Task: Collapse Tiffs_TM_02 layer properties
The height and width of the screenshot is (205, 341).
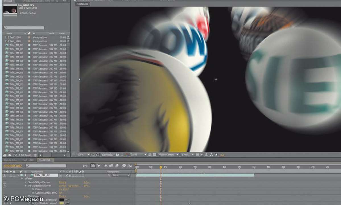Action: point(18,175)
